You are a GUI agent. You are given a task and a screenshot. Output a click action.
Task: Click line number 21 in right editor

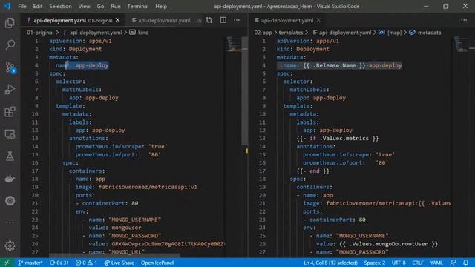click(262, 203)
